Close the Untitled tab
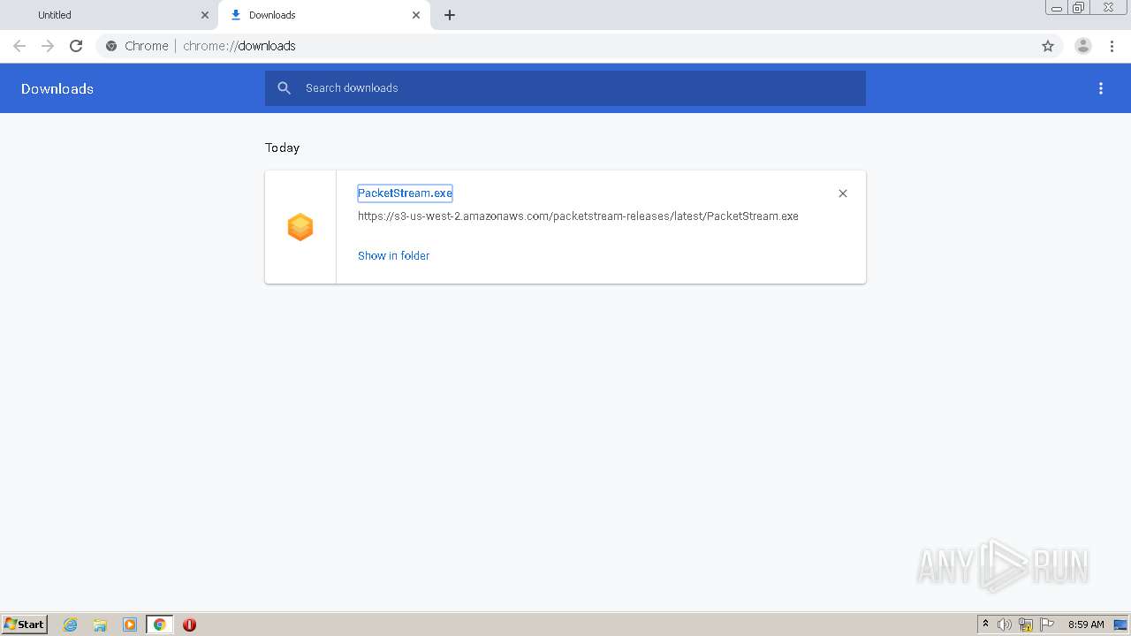 tap(205, 15)
